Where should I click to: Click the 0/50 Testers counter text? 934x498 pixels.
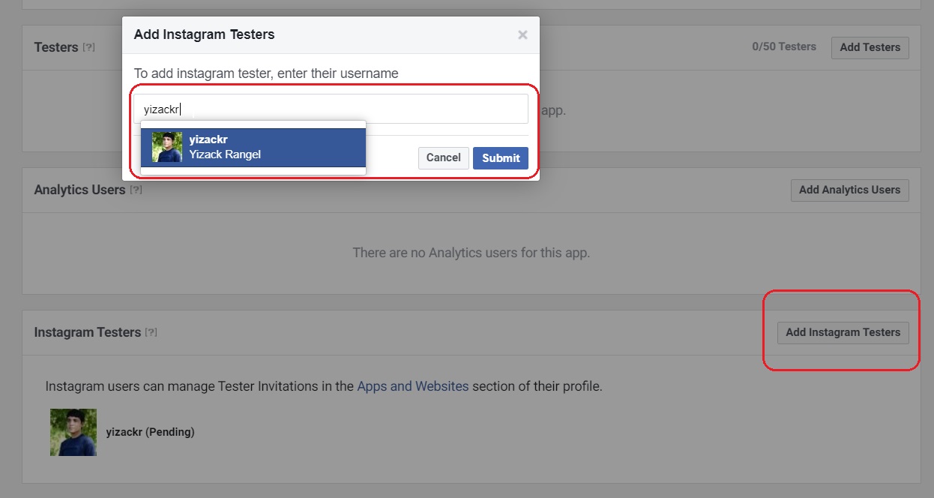tap(784, 46)
